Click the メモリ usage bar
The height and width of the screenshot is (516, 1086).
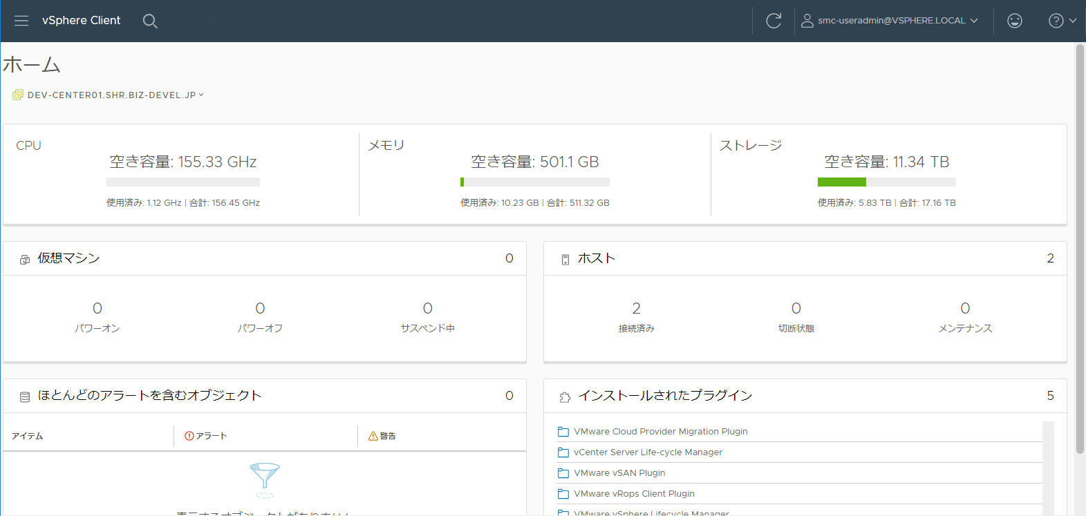[535, 182]
